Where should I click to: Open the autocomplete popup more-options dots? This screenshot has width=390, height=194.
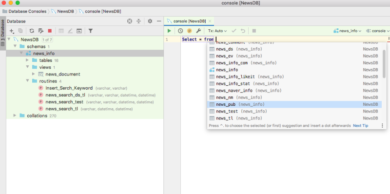pyautogui.click(x=383, y=126)
